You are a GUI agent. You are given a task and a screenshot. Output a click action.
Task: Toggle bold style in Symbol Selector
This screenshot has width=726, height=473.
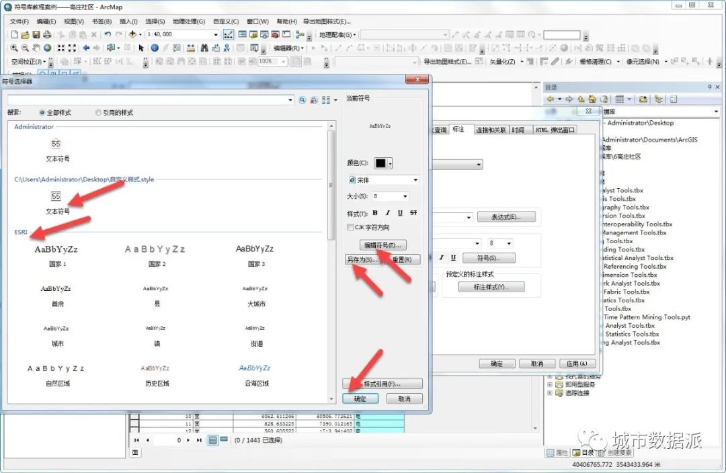coord(375,213)
